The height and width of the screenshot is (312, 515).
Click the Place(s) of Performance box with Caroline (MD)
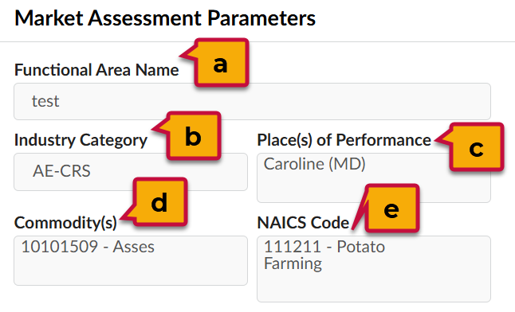click(x=374, y=177)
